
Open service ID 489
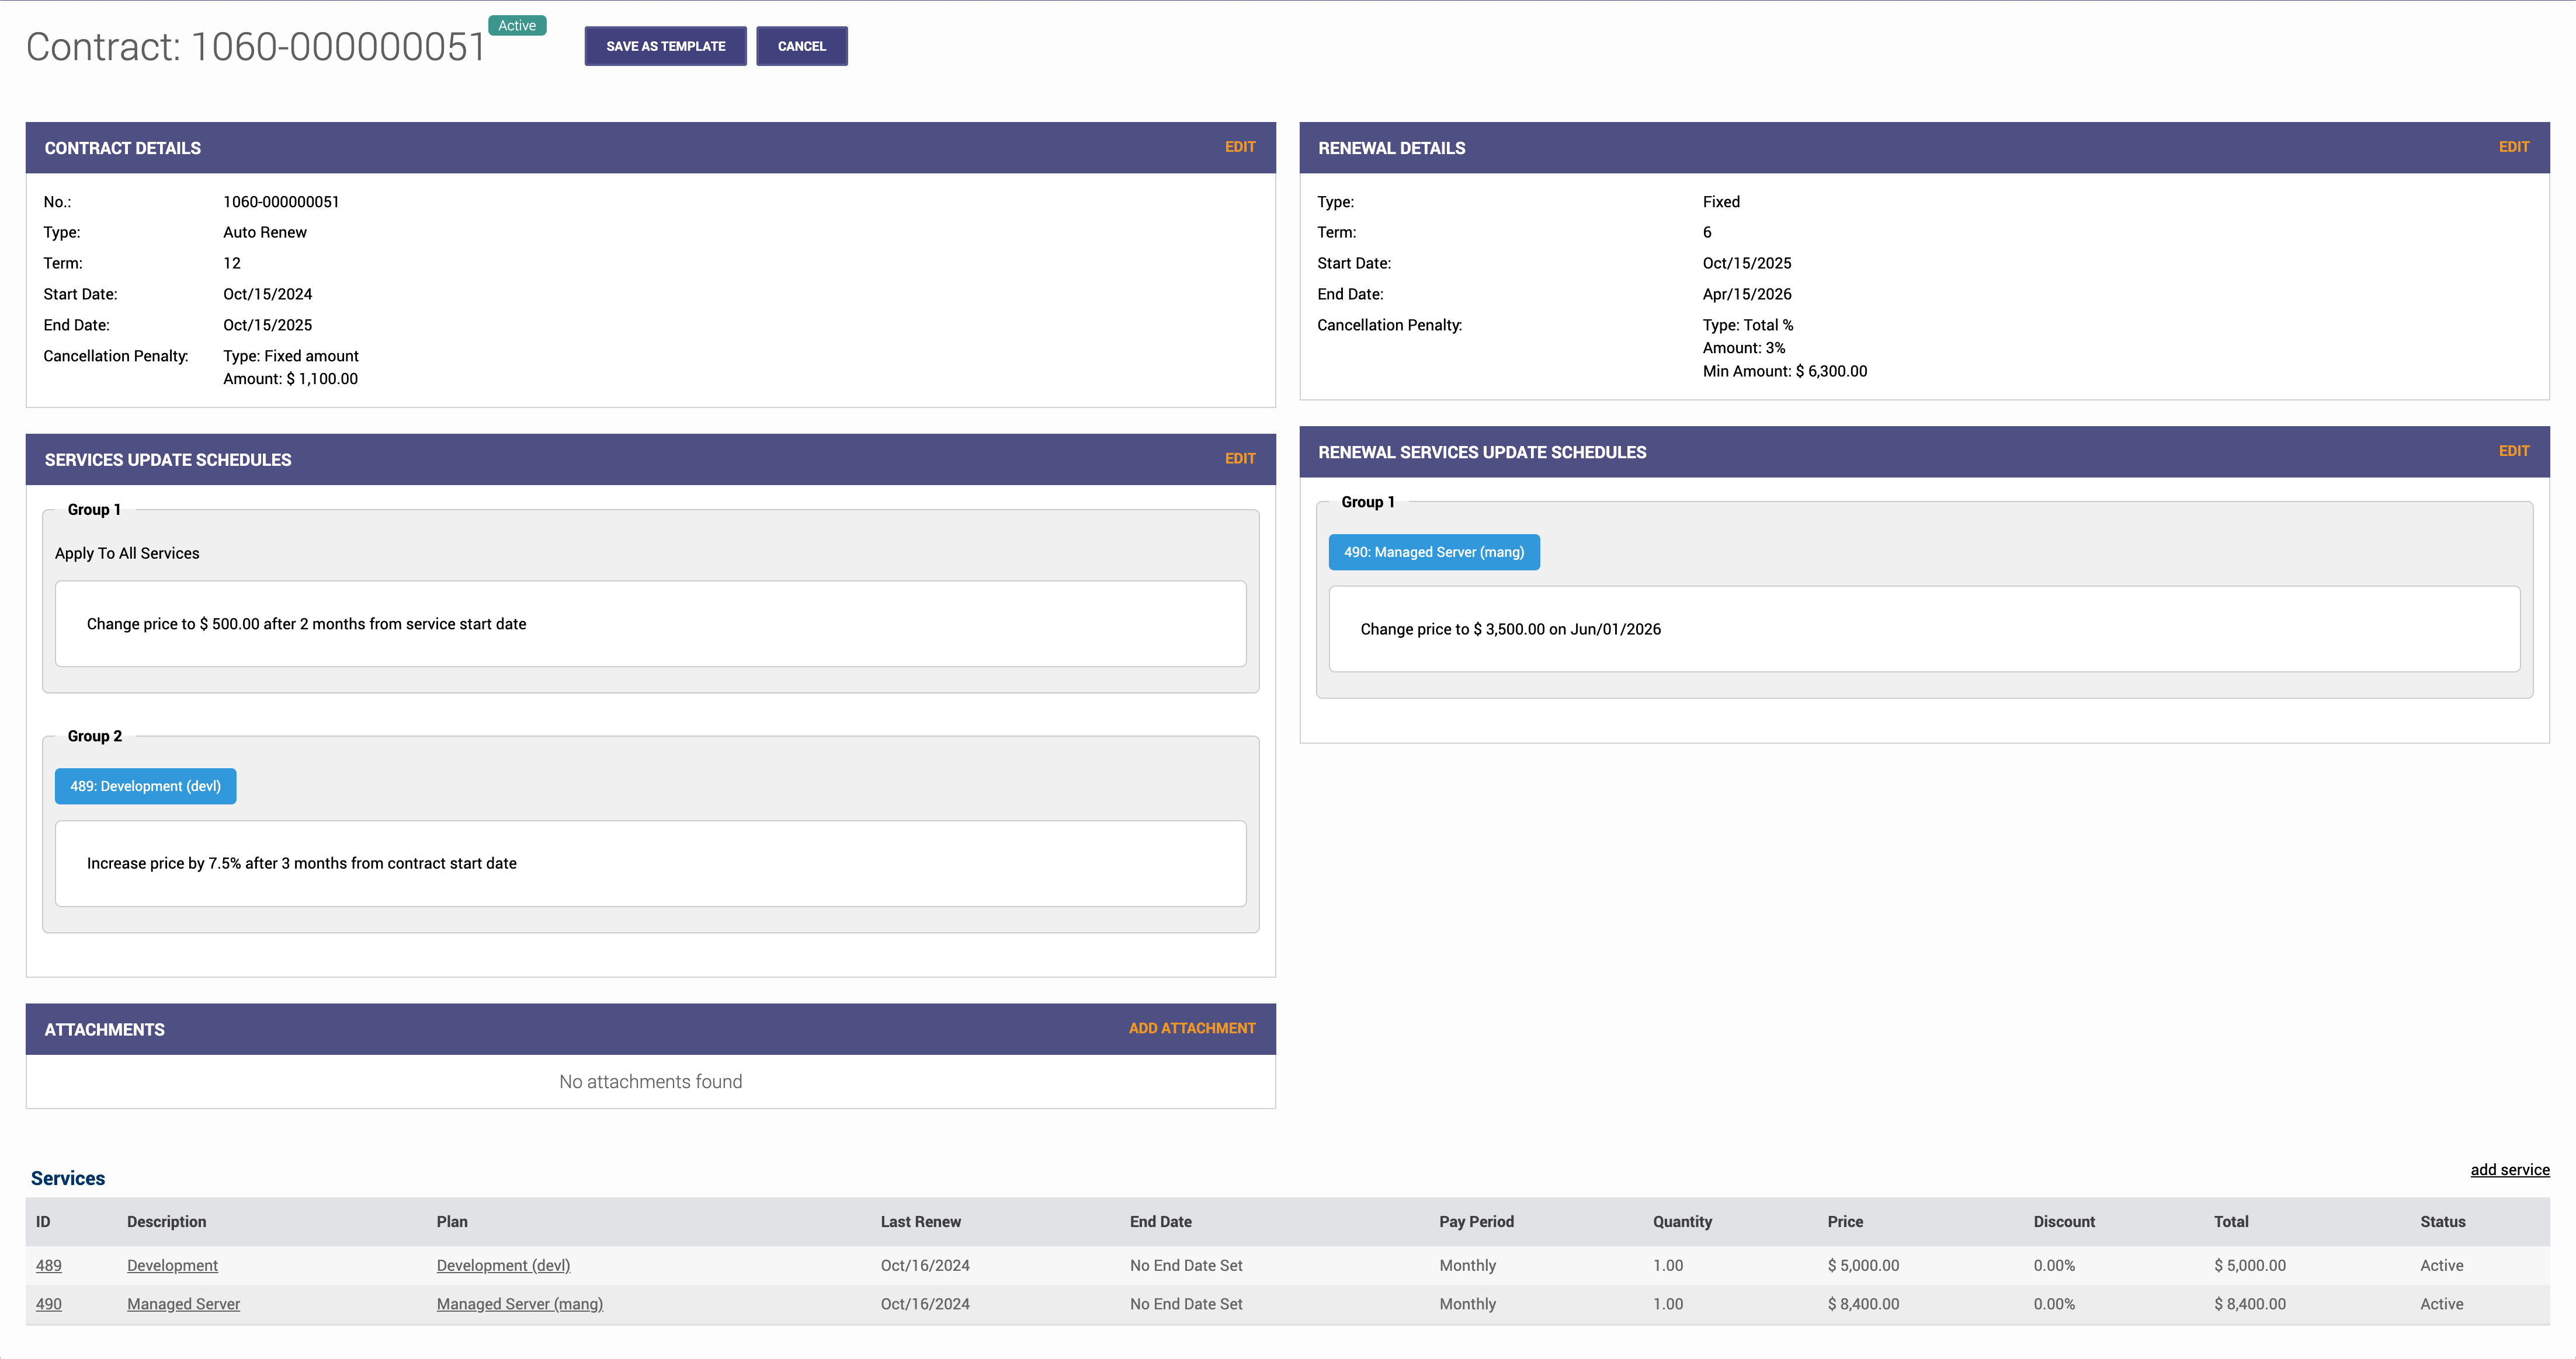coord(48,1265)
